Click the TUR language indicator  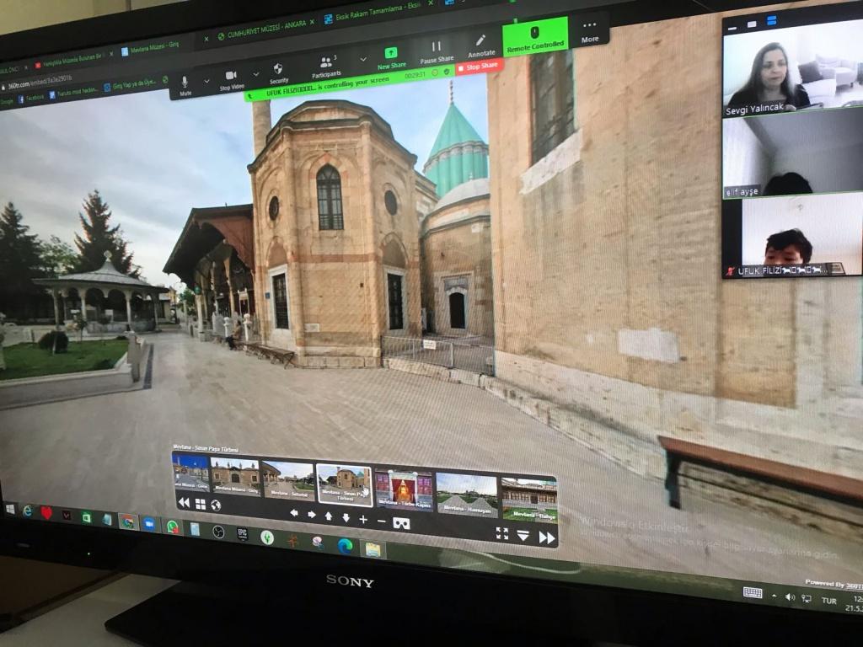click(x=829, y=601)
